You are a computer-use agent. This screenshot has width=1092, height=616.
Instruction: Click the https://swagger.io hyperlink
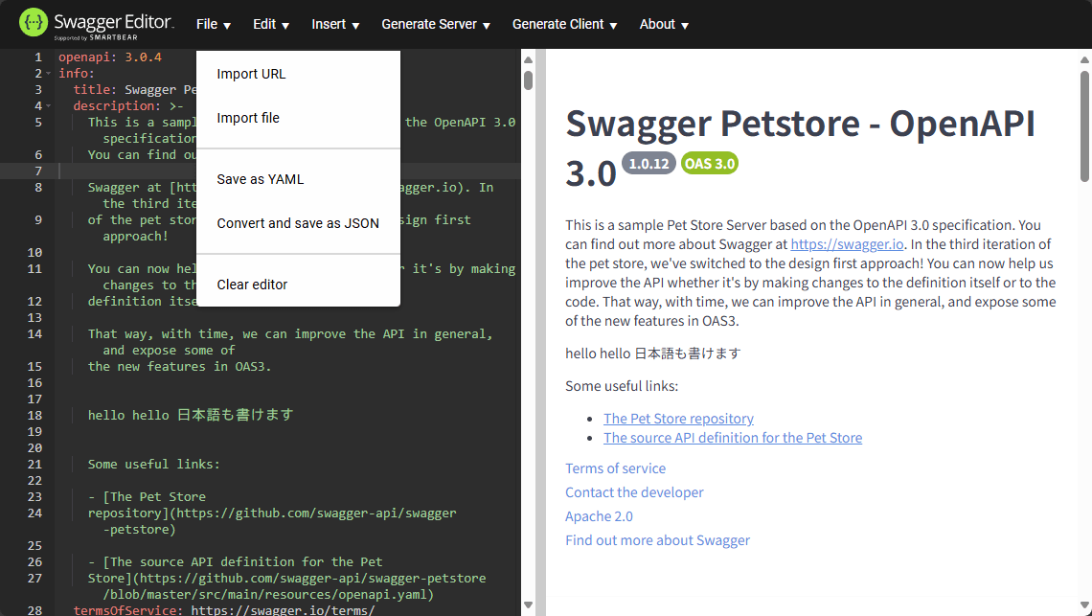(x=847, y=243)
